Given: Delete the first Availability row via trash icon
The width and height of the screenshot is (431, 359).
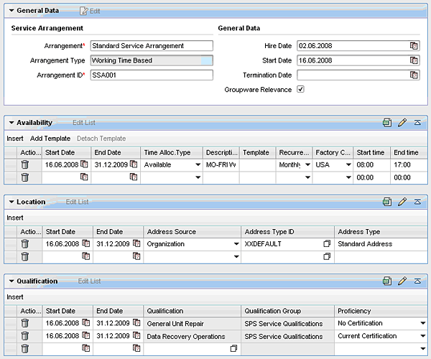Looking at the screenshot, I should pos(24,164).
